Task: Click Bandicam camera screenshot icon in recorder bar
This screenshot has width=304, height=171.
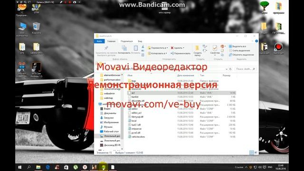Action: pyautogui.click(x=75, y=2)
